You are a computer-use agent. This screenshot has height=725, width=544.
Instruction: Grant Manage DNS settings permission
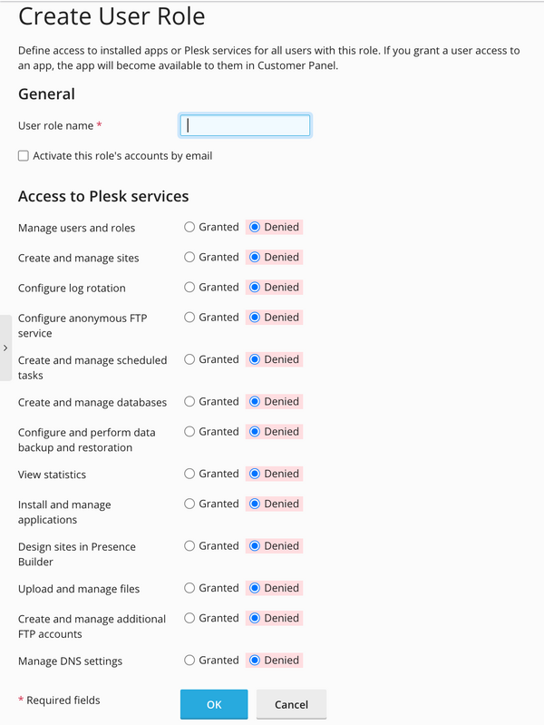(189, 660)
